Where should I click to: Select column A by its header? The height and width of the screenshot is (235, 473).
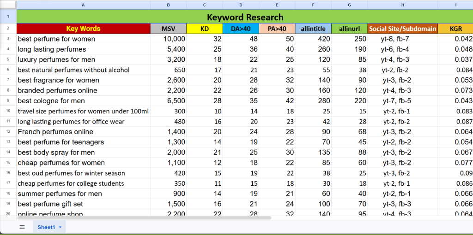83,5
